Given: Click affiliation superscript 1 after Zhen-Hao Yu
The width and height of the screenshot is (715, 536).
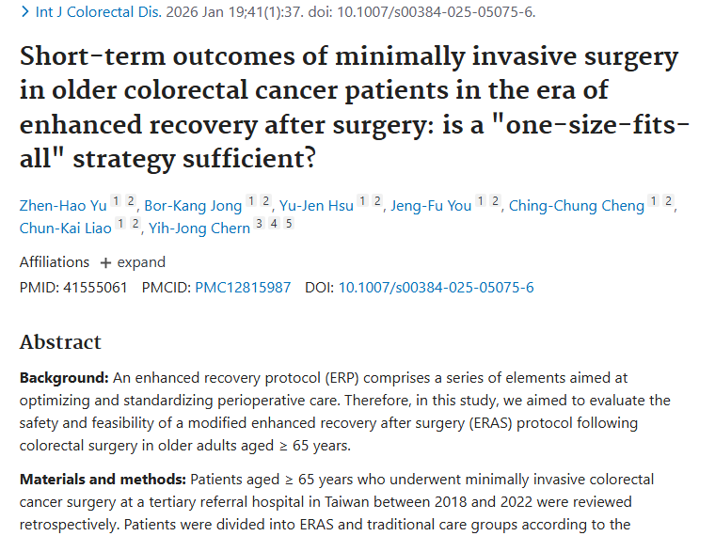Looking at the screenshot, I should (116, 201).
